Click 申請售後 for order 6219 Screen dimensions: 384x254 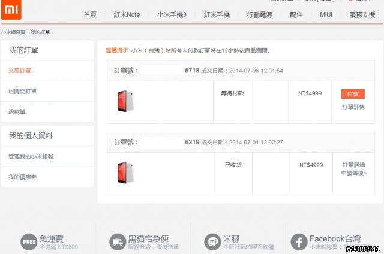point(354,173)
